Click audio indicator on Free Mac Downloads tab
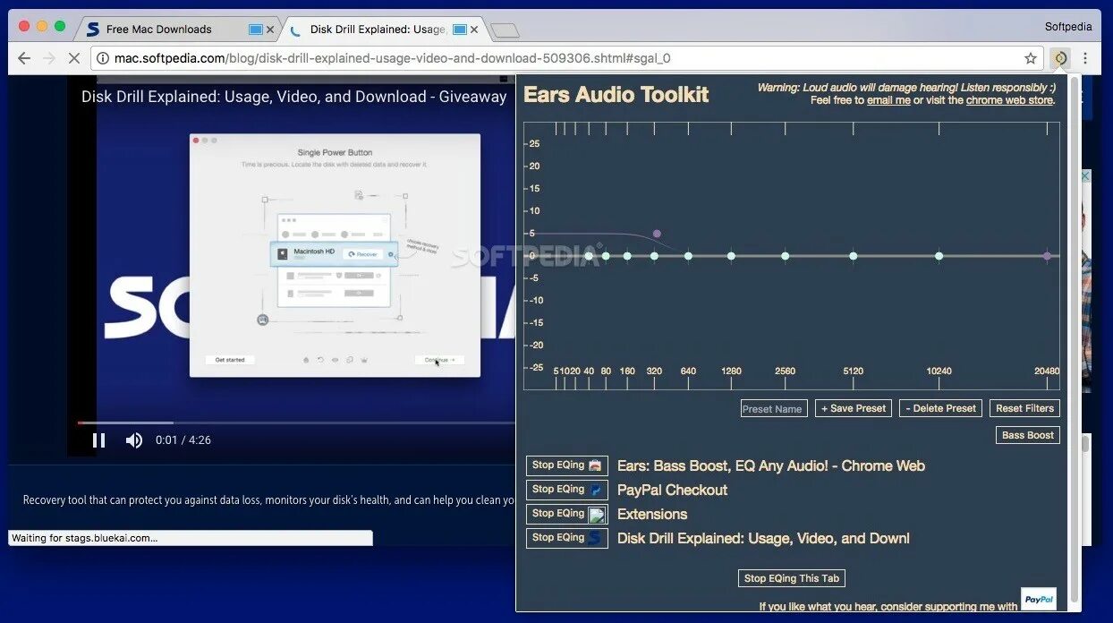The image size is (1113, 623). coord(256,30)
